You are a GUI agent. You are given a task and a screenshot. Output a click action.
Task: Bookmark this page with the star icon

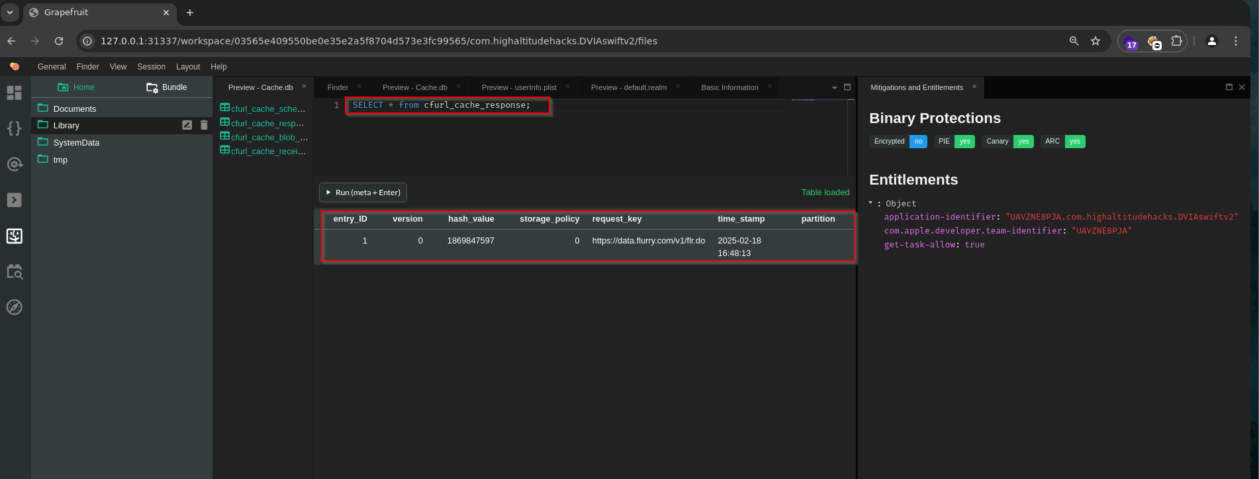pos(1096,41)
